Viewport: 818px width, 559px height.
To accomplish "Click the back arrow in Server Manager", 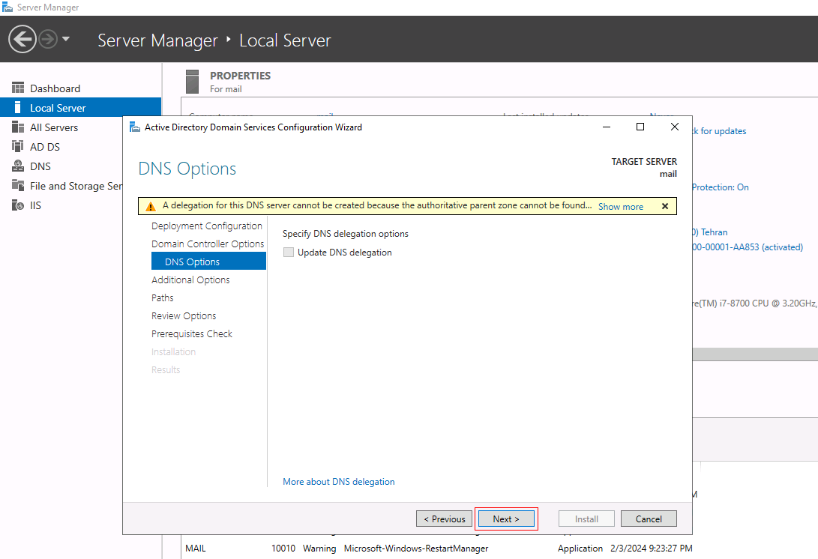I will (22, 39).
